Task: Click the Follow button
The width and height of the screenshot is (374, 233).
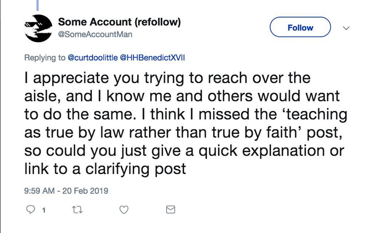Action: [x=300, y=28]
